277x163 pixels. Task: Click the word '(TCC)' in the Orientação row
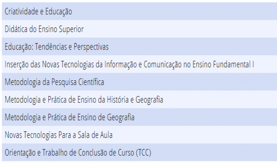click(x=143, y=153)
